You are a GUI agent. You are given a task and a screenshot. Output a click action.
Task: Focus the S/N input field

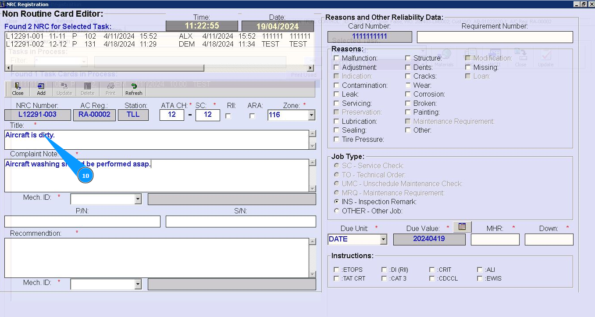241,221
